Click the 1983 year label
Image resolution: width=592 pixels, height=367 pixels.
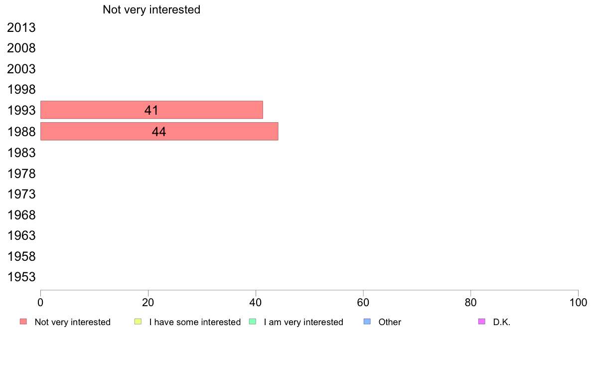coord(21,153)
